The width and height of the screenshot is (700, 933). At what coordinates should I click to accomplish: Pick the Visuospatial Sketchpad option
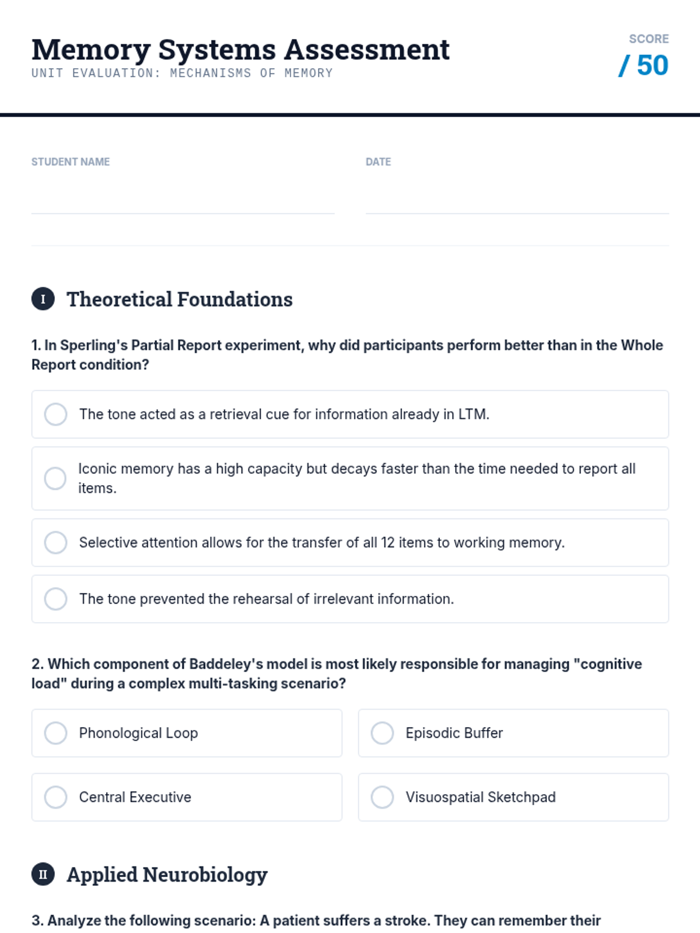click(x=383, y=797)
